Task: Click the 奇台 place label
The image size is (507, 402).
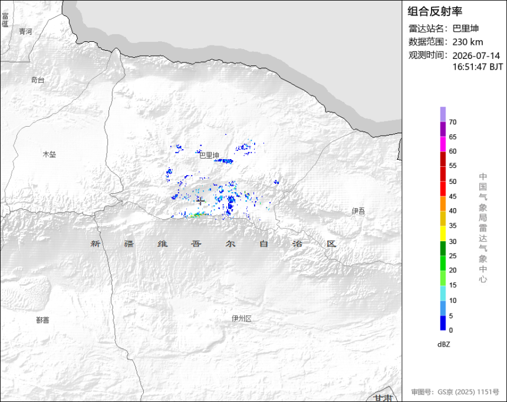Action: (x=38, y=80)
